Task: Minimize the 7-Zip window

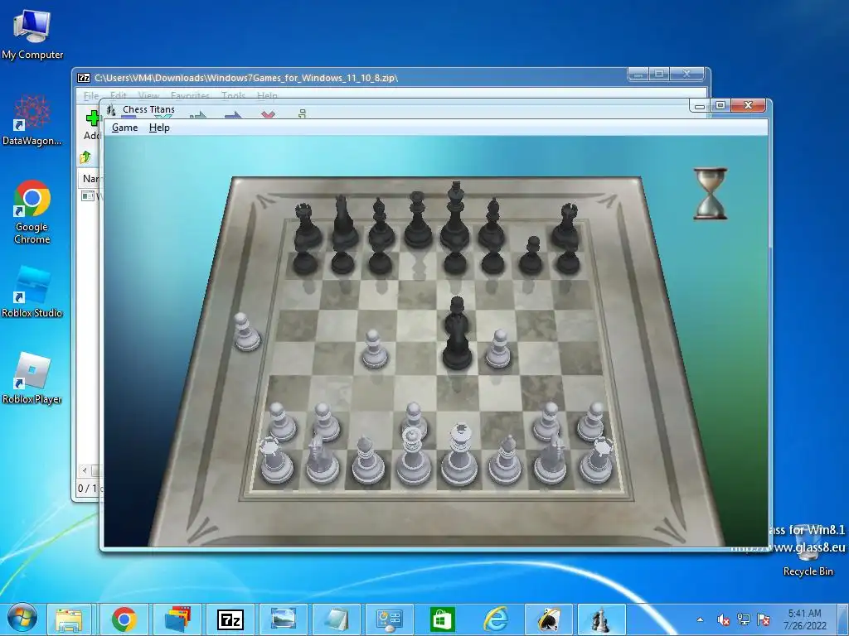Action: 638,75
